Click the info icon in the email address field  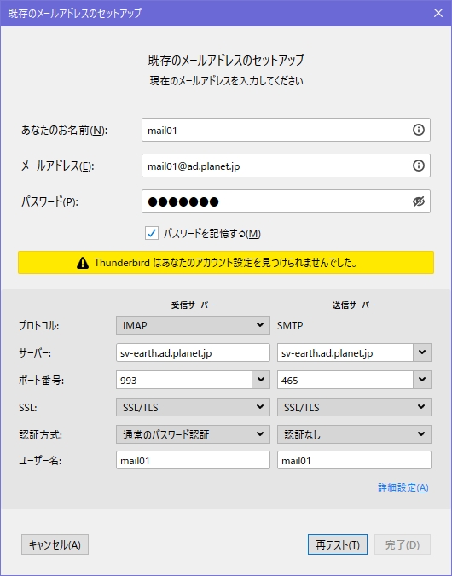[x=418, y=166]
